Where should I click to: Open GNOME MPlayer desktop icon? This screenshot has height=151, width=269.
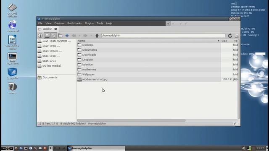(12, 10)
